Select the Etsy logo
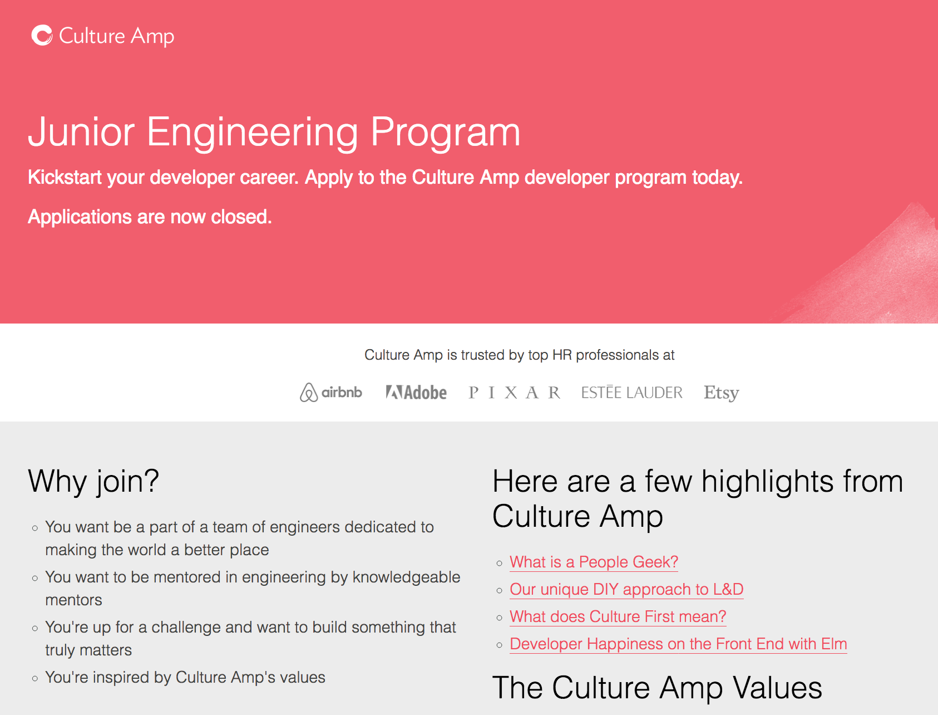The width and height of the screenshot is (938, 715). 722,393
